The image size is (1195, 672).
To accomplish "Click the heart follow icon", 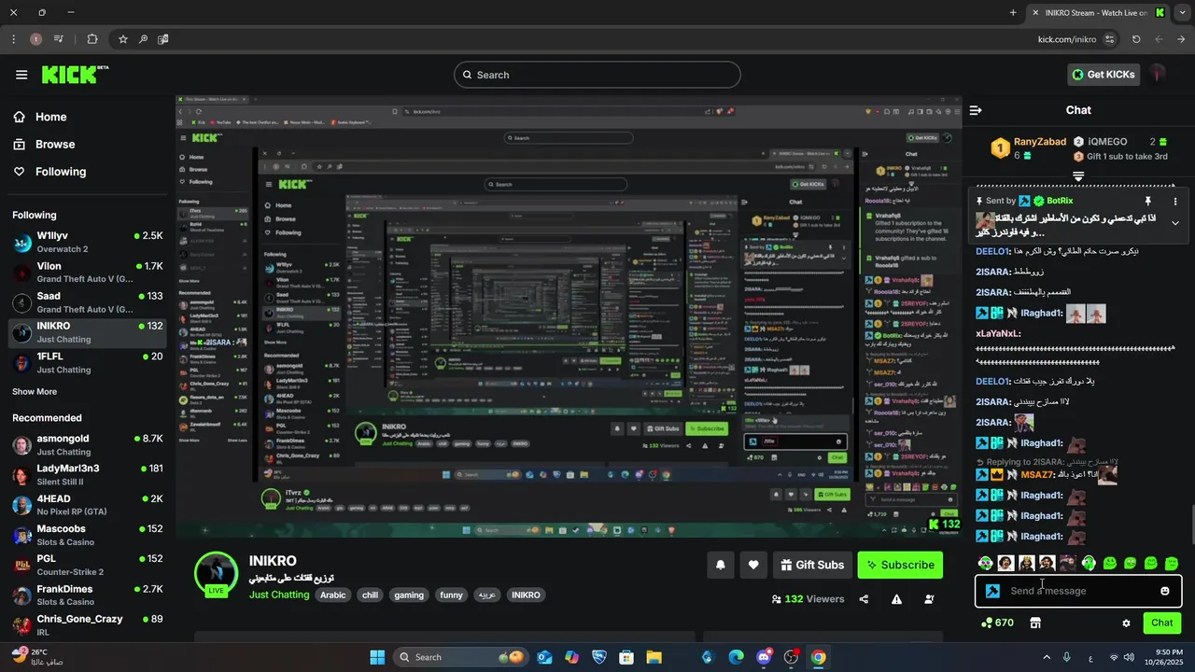I will point(752,565).
